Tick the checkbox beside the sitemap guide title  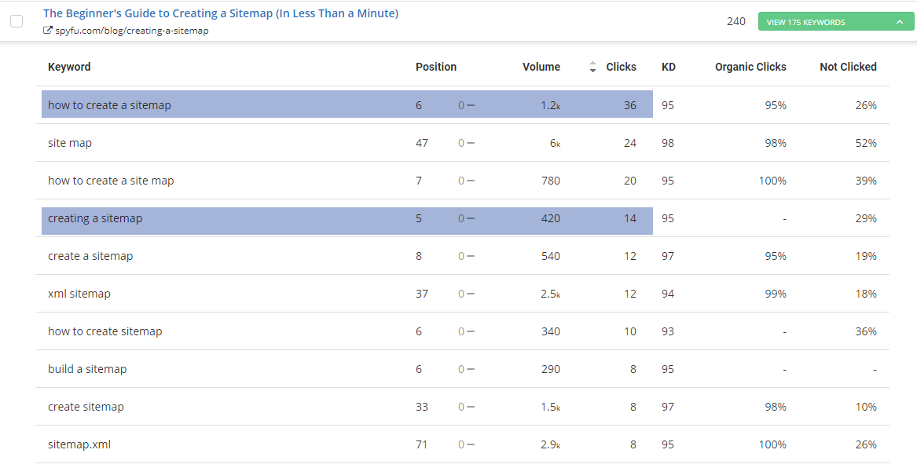(17, 21)
